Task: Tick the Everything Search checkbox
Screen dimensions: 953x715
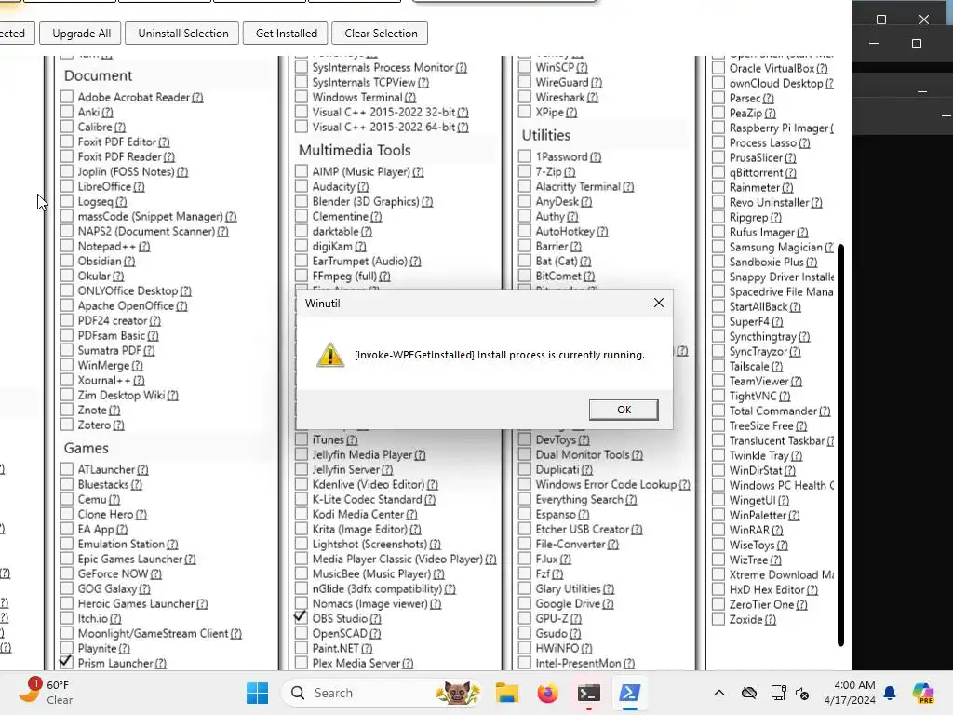Action: pyautogui.click(x=525, y=499)
